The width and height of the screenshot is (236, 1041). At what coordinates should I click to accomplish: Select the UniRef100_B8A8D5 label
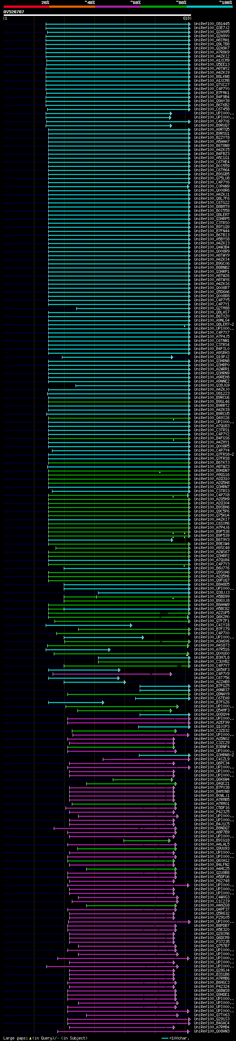click(x=211, y=584)
